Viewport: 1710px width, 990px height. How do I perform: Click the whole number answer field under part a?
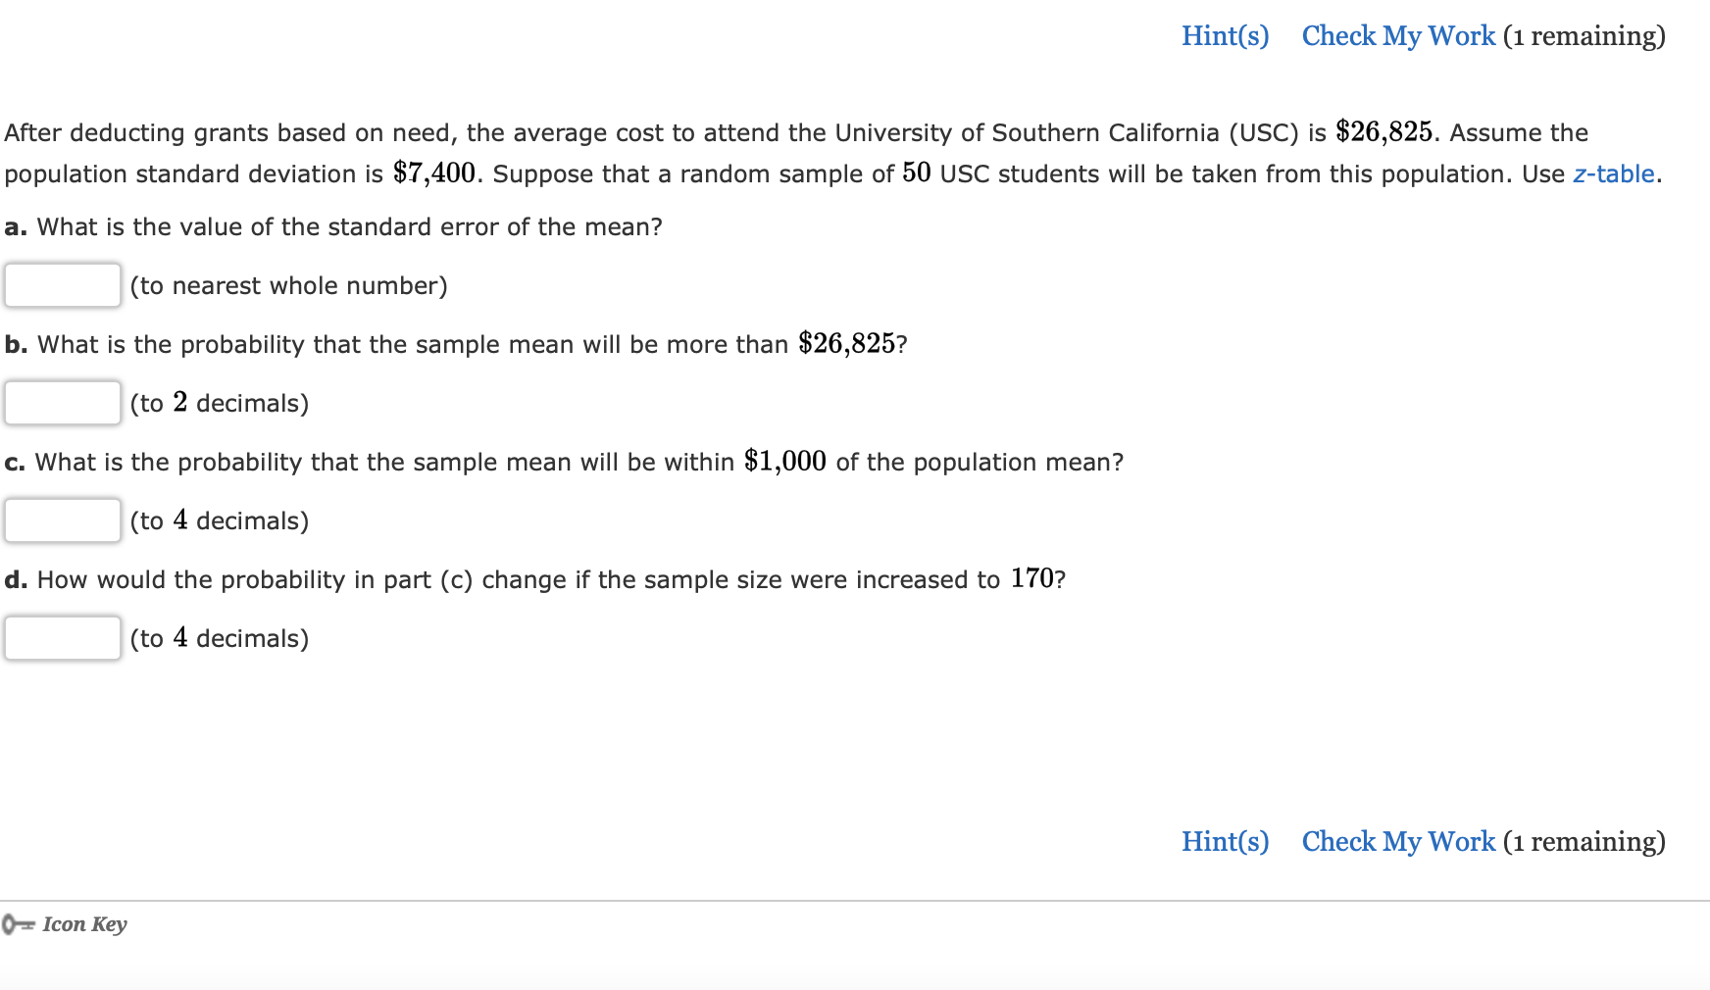pyautogui.click(x=62, y=285)
